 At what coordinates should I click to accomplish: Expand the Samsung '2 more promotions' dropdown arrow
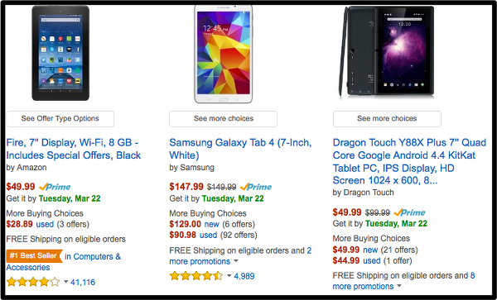236,261
